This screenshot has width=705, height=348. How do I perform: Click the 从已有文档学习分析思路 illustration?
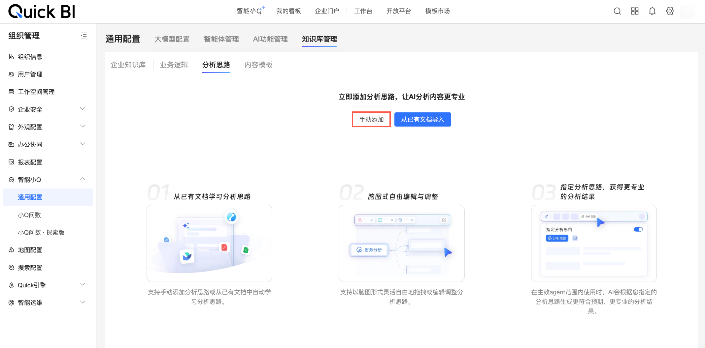click(209, 243)
